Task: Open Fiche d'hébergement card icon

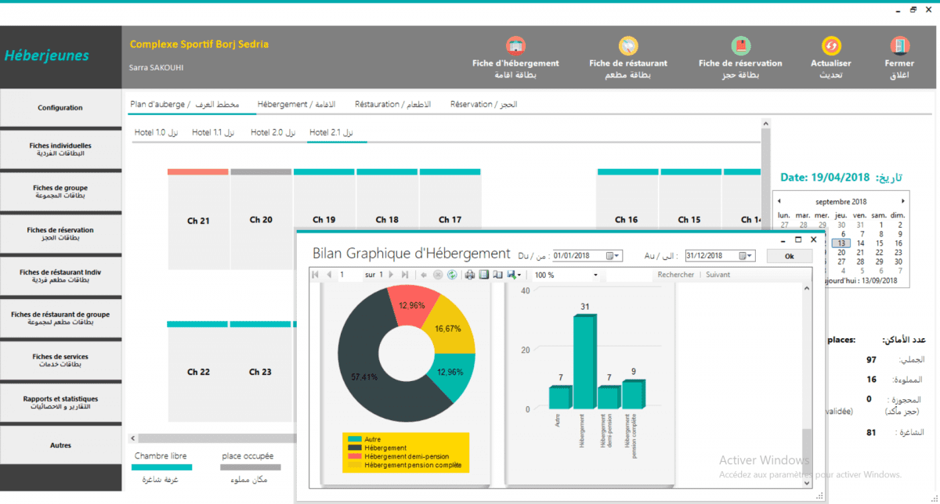Action: click(515, 45)
